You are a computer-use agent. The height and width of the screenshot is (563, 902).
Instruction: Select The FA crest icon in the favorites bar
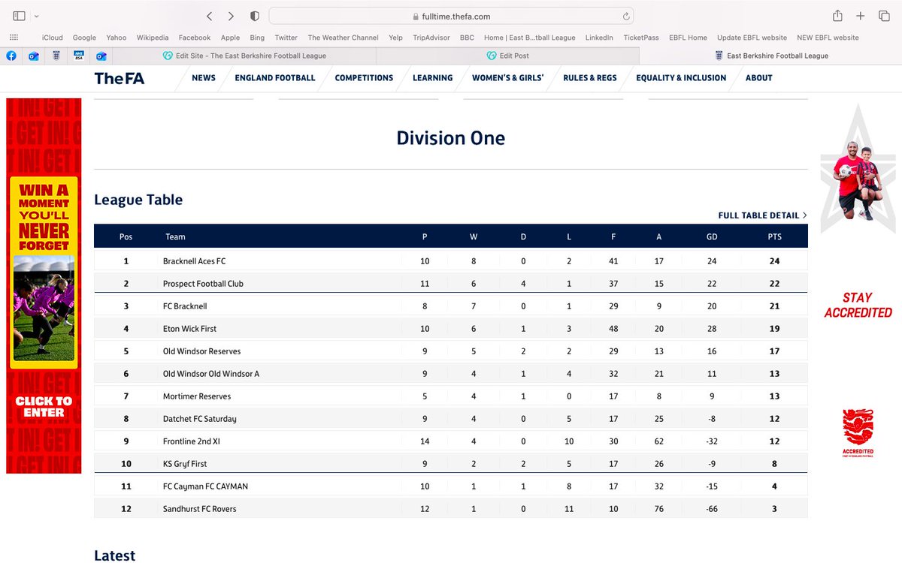56,56
